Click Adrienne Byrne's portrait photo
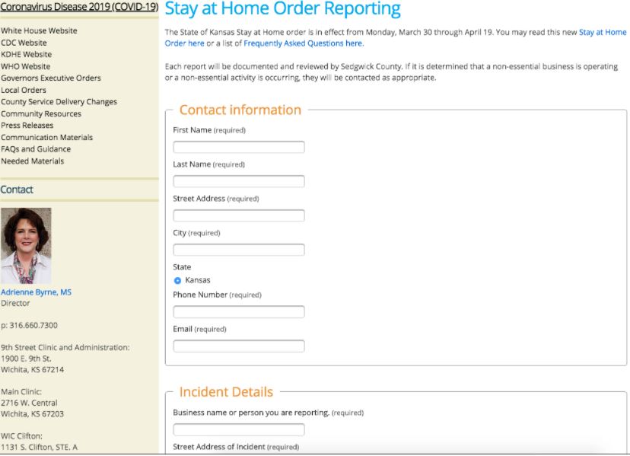This screenshot has width=630, height=456. point(26,246)
